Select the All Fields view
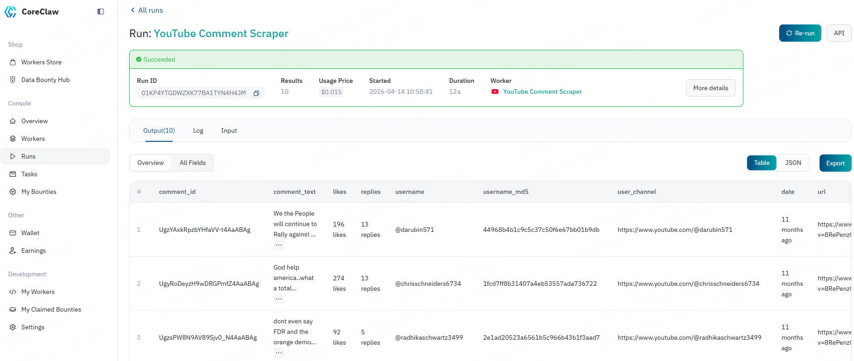Screen dimensions: 854x361 click(x=192, y=163)
